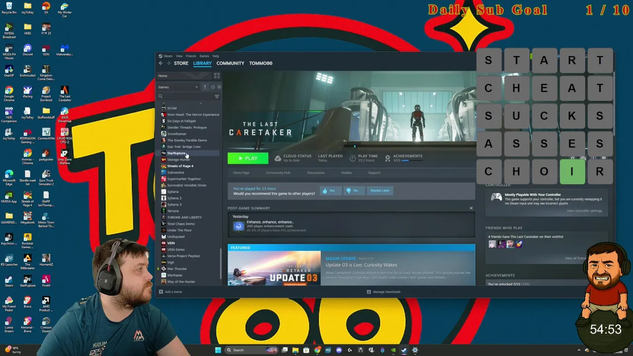Click Home in the library sidebar
This screenshot has height=356, width=633.
click(x=184, y=76)
